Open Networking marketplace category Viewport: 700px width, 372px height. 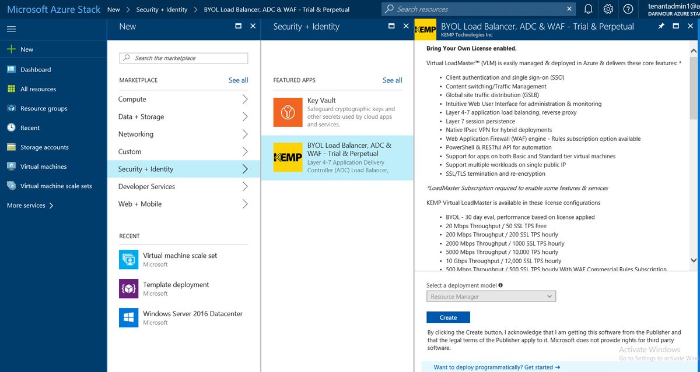point(184,134)
